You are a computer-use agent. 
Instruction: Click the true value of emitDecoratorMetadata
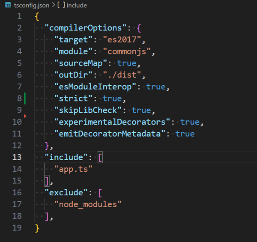185,134
